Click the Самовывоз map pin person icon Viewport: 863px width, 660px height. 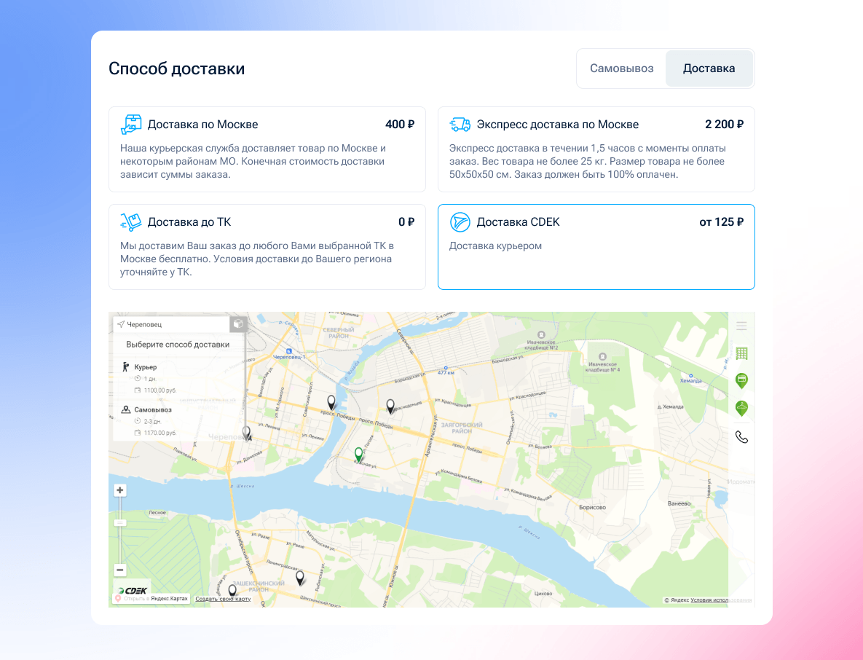[x=125, y=409]
